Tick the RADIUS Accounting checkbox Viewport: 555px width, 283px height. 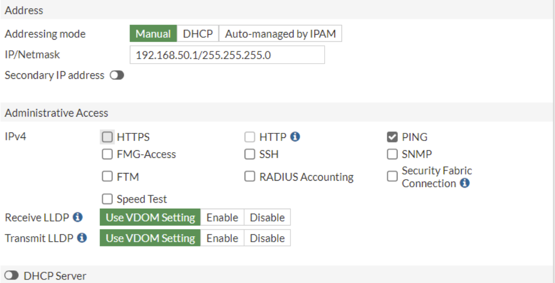pos(250,177)
